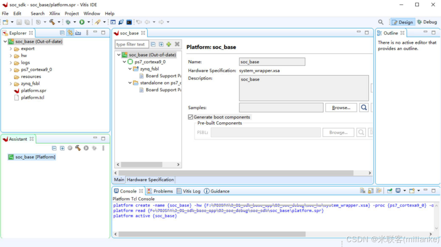This screenshot has width=441, height=247.
Task: Switch to the Guidance tab
Action: (217, 191)
